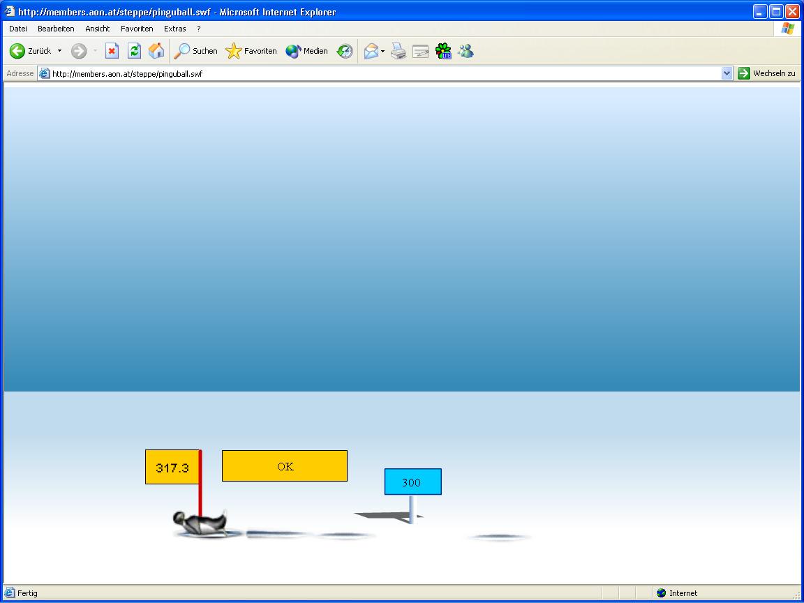Open Favoriten pane from toolbar star
The height and width of the screenshot is (603, 804).
click(x=251, y=51)
